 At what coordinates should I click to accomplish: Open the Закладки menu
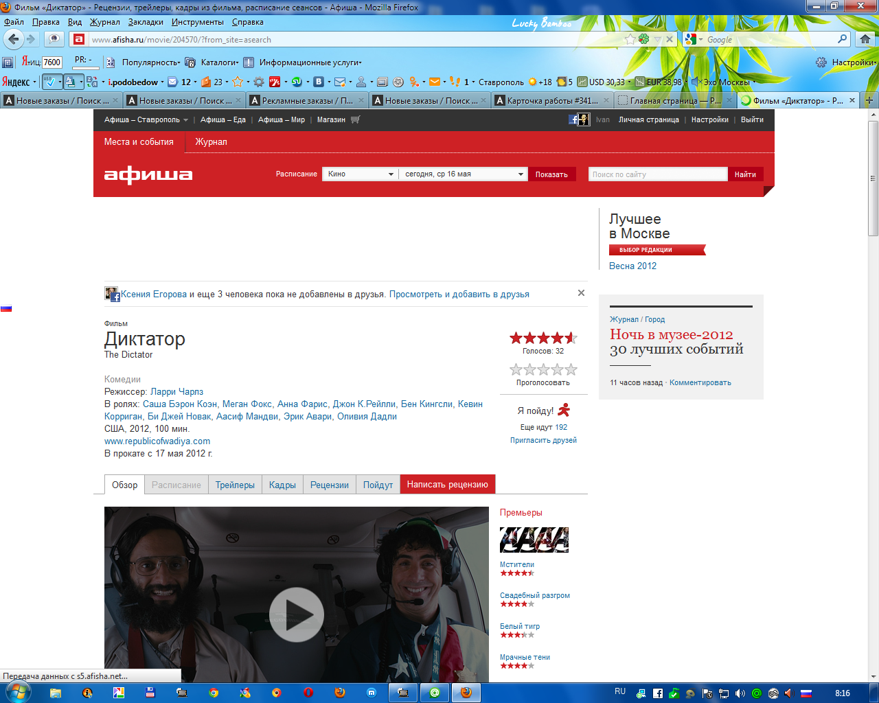[146, 22]
